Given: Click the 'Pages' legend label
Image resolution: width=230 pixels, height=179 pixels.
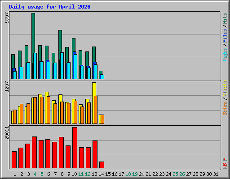Looking at the screenshot, I should click(x=225, y=55).
